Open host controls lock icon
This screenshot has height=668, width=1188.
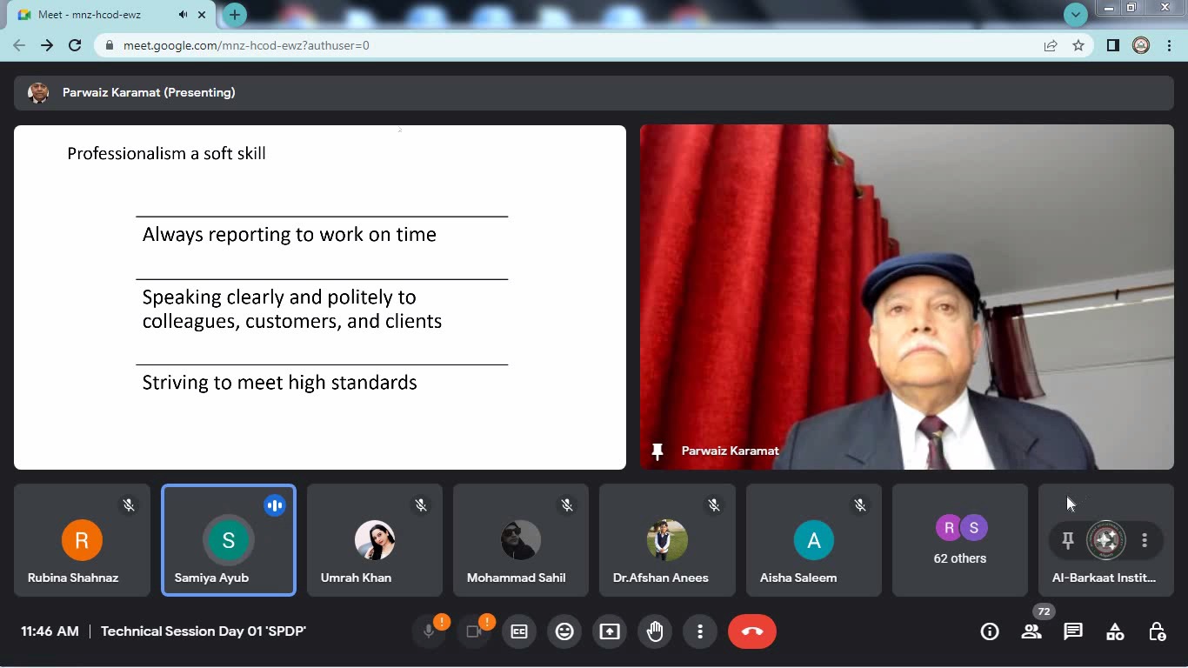(1157, 631)
